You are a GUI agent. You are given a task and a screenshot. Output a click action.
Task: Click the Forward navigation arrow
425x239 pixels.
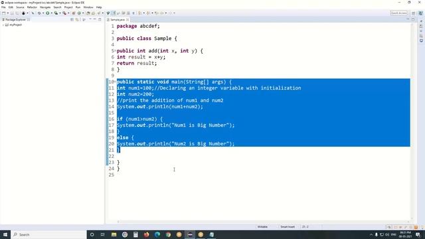coord(170,13)
